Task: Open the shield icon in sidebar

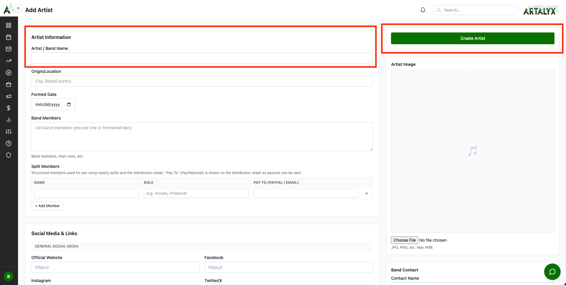Action: pyautogui.click(x=9, y=155)
